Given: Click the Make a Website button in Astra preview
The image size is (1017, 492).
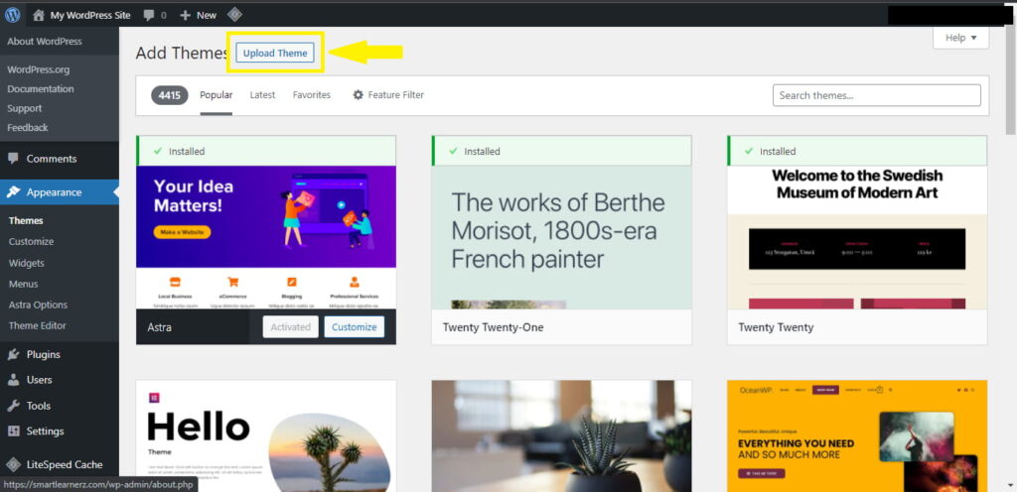Looking at the screenshot, I should coord(182,232).
